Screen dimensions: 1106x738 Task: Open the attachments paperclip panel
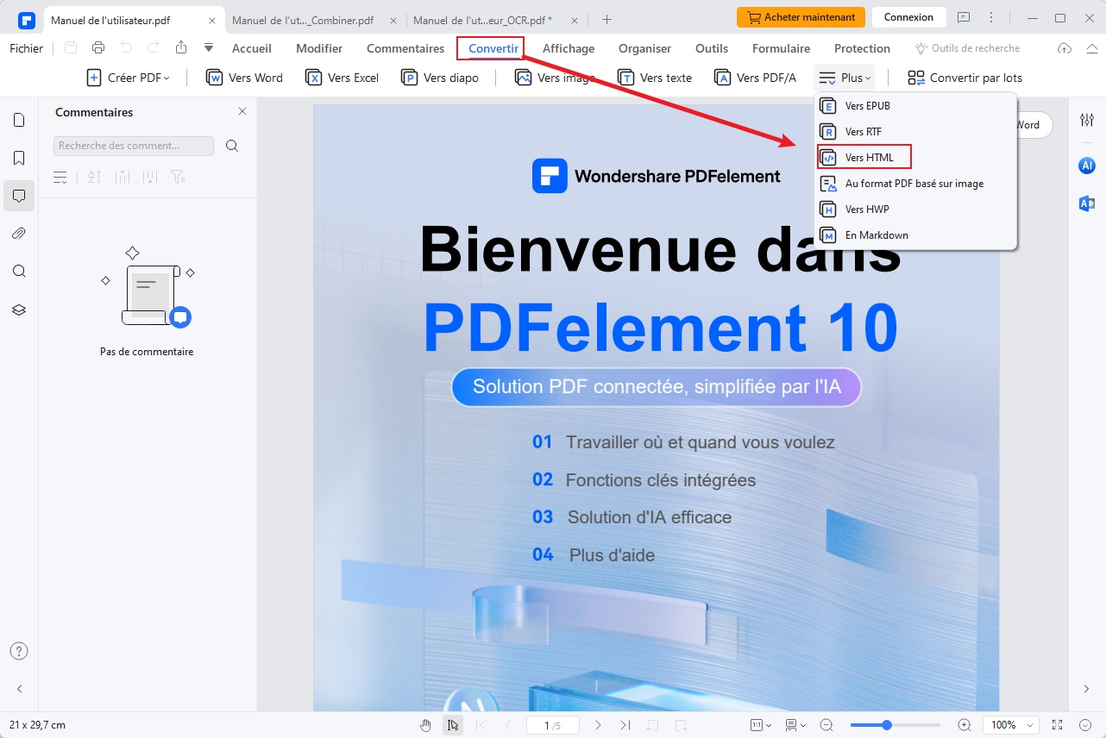pos(19,234)
